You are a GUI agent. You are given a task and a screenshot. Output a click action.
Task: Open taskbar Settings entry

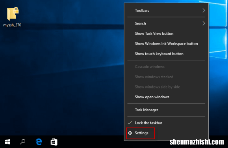tap(166, 133)
